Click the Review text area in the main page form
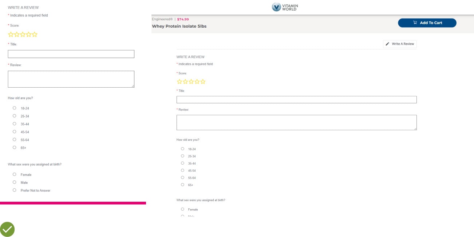 296,122
